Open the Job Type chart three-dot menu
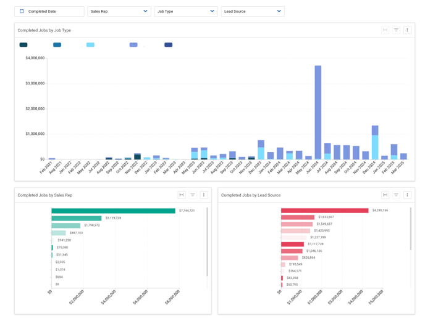The height and width of the screenshot is (321, 425). [407, 30]
